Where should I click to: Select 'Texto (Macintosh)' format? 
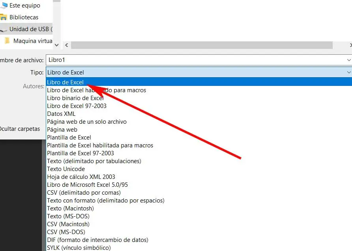pos(70,208)
